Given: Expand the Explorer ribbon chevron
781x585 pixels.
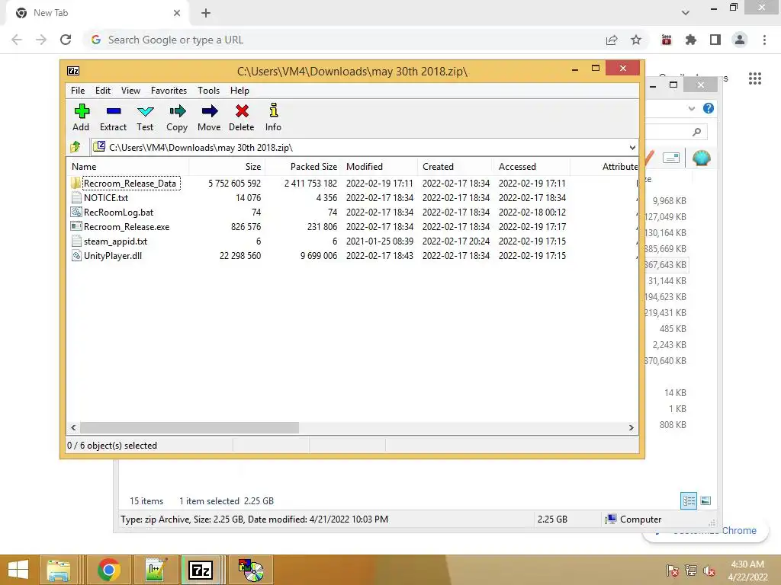Looking at the screenshot, I should click(x=691, y=108).
